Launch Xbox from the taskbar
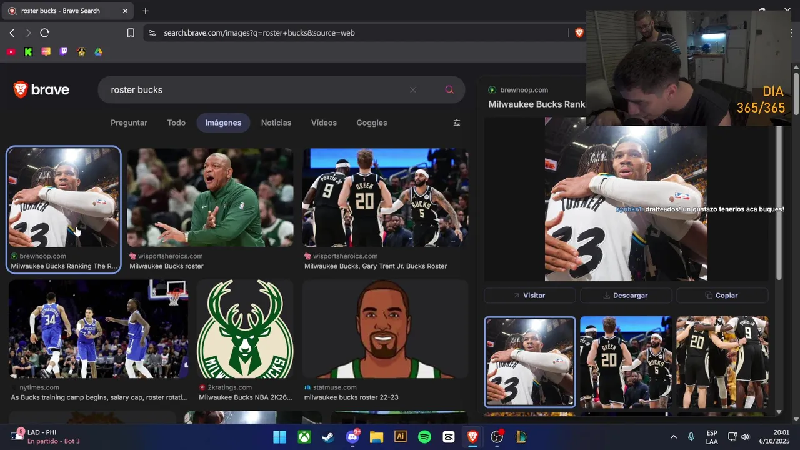This screenshot has width=800, height=450. point(304,437)
